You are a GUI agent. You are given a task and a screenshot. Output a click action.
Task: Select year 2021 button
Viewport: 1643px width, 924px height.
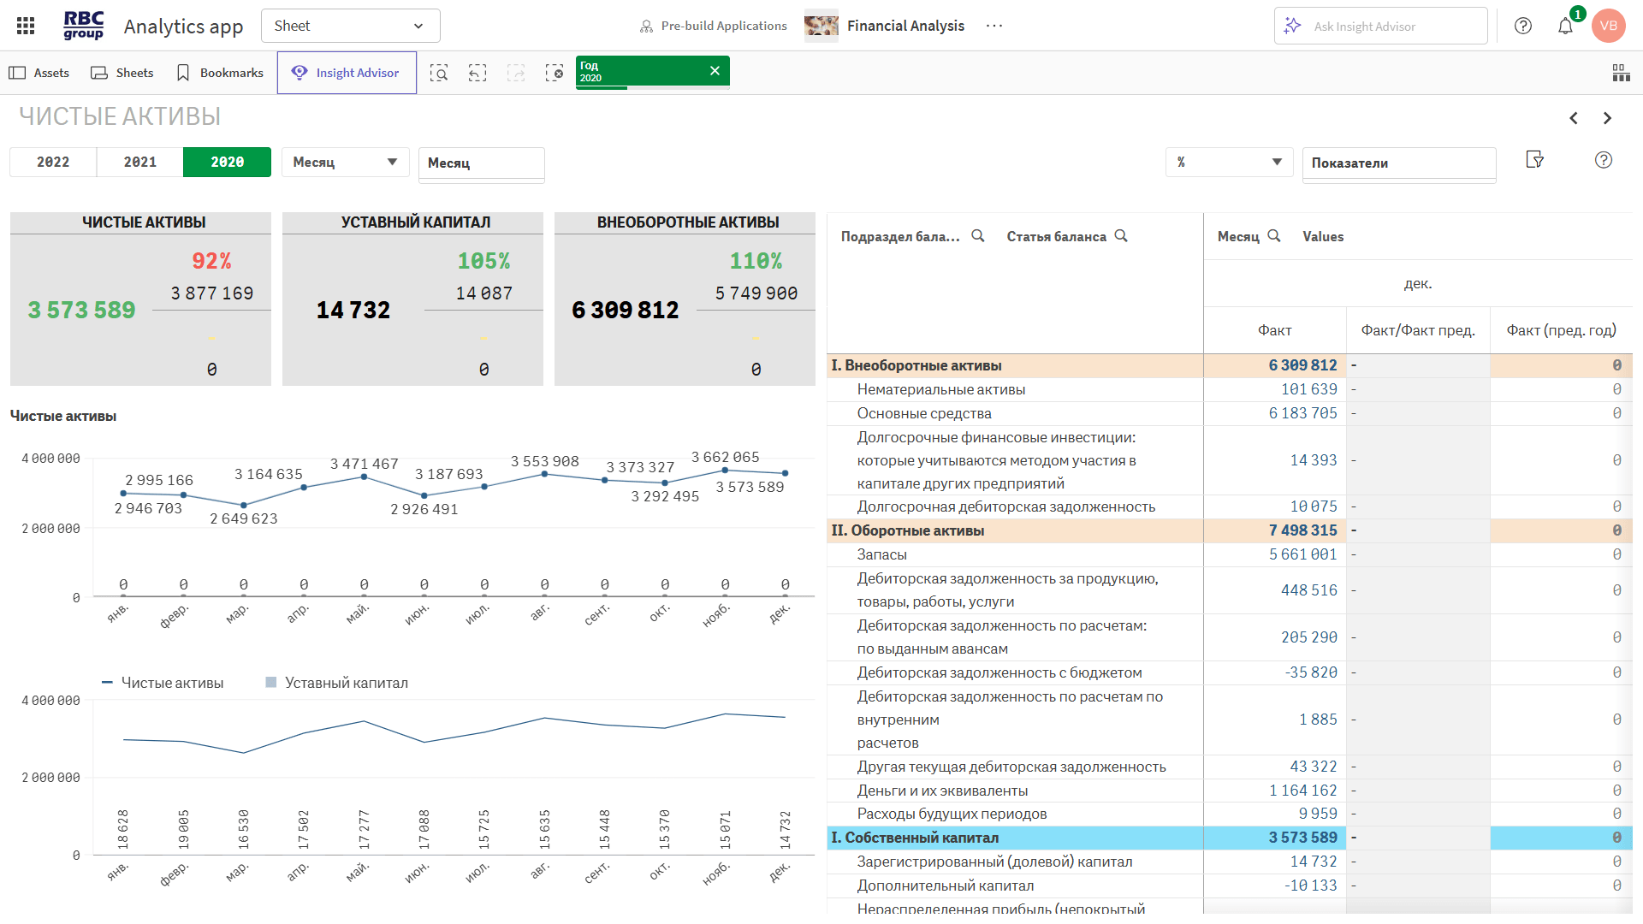[140, 162]
